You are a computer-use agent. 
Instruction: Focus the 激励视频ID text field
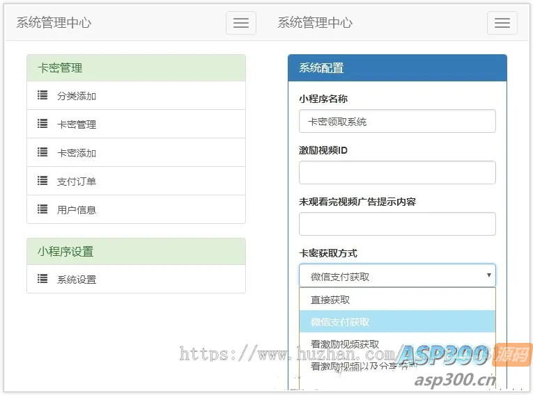(397, 172)
